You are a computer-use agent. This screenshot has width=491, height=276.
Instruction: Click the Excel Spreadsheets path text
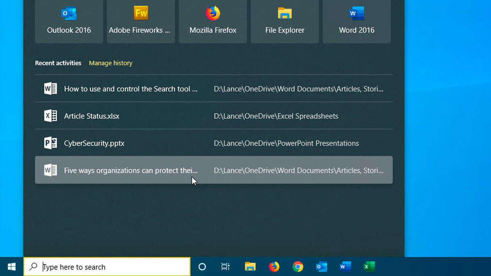click(x=276, y=116)
